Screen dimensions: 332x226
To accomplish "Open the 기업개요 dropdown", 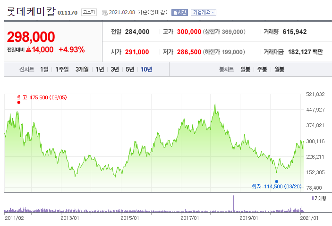I will pyautogui.click(x=203, y=12).
